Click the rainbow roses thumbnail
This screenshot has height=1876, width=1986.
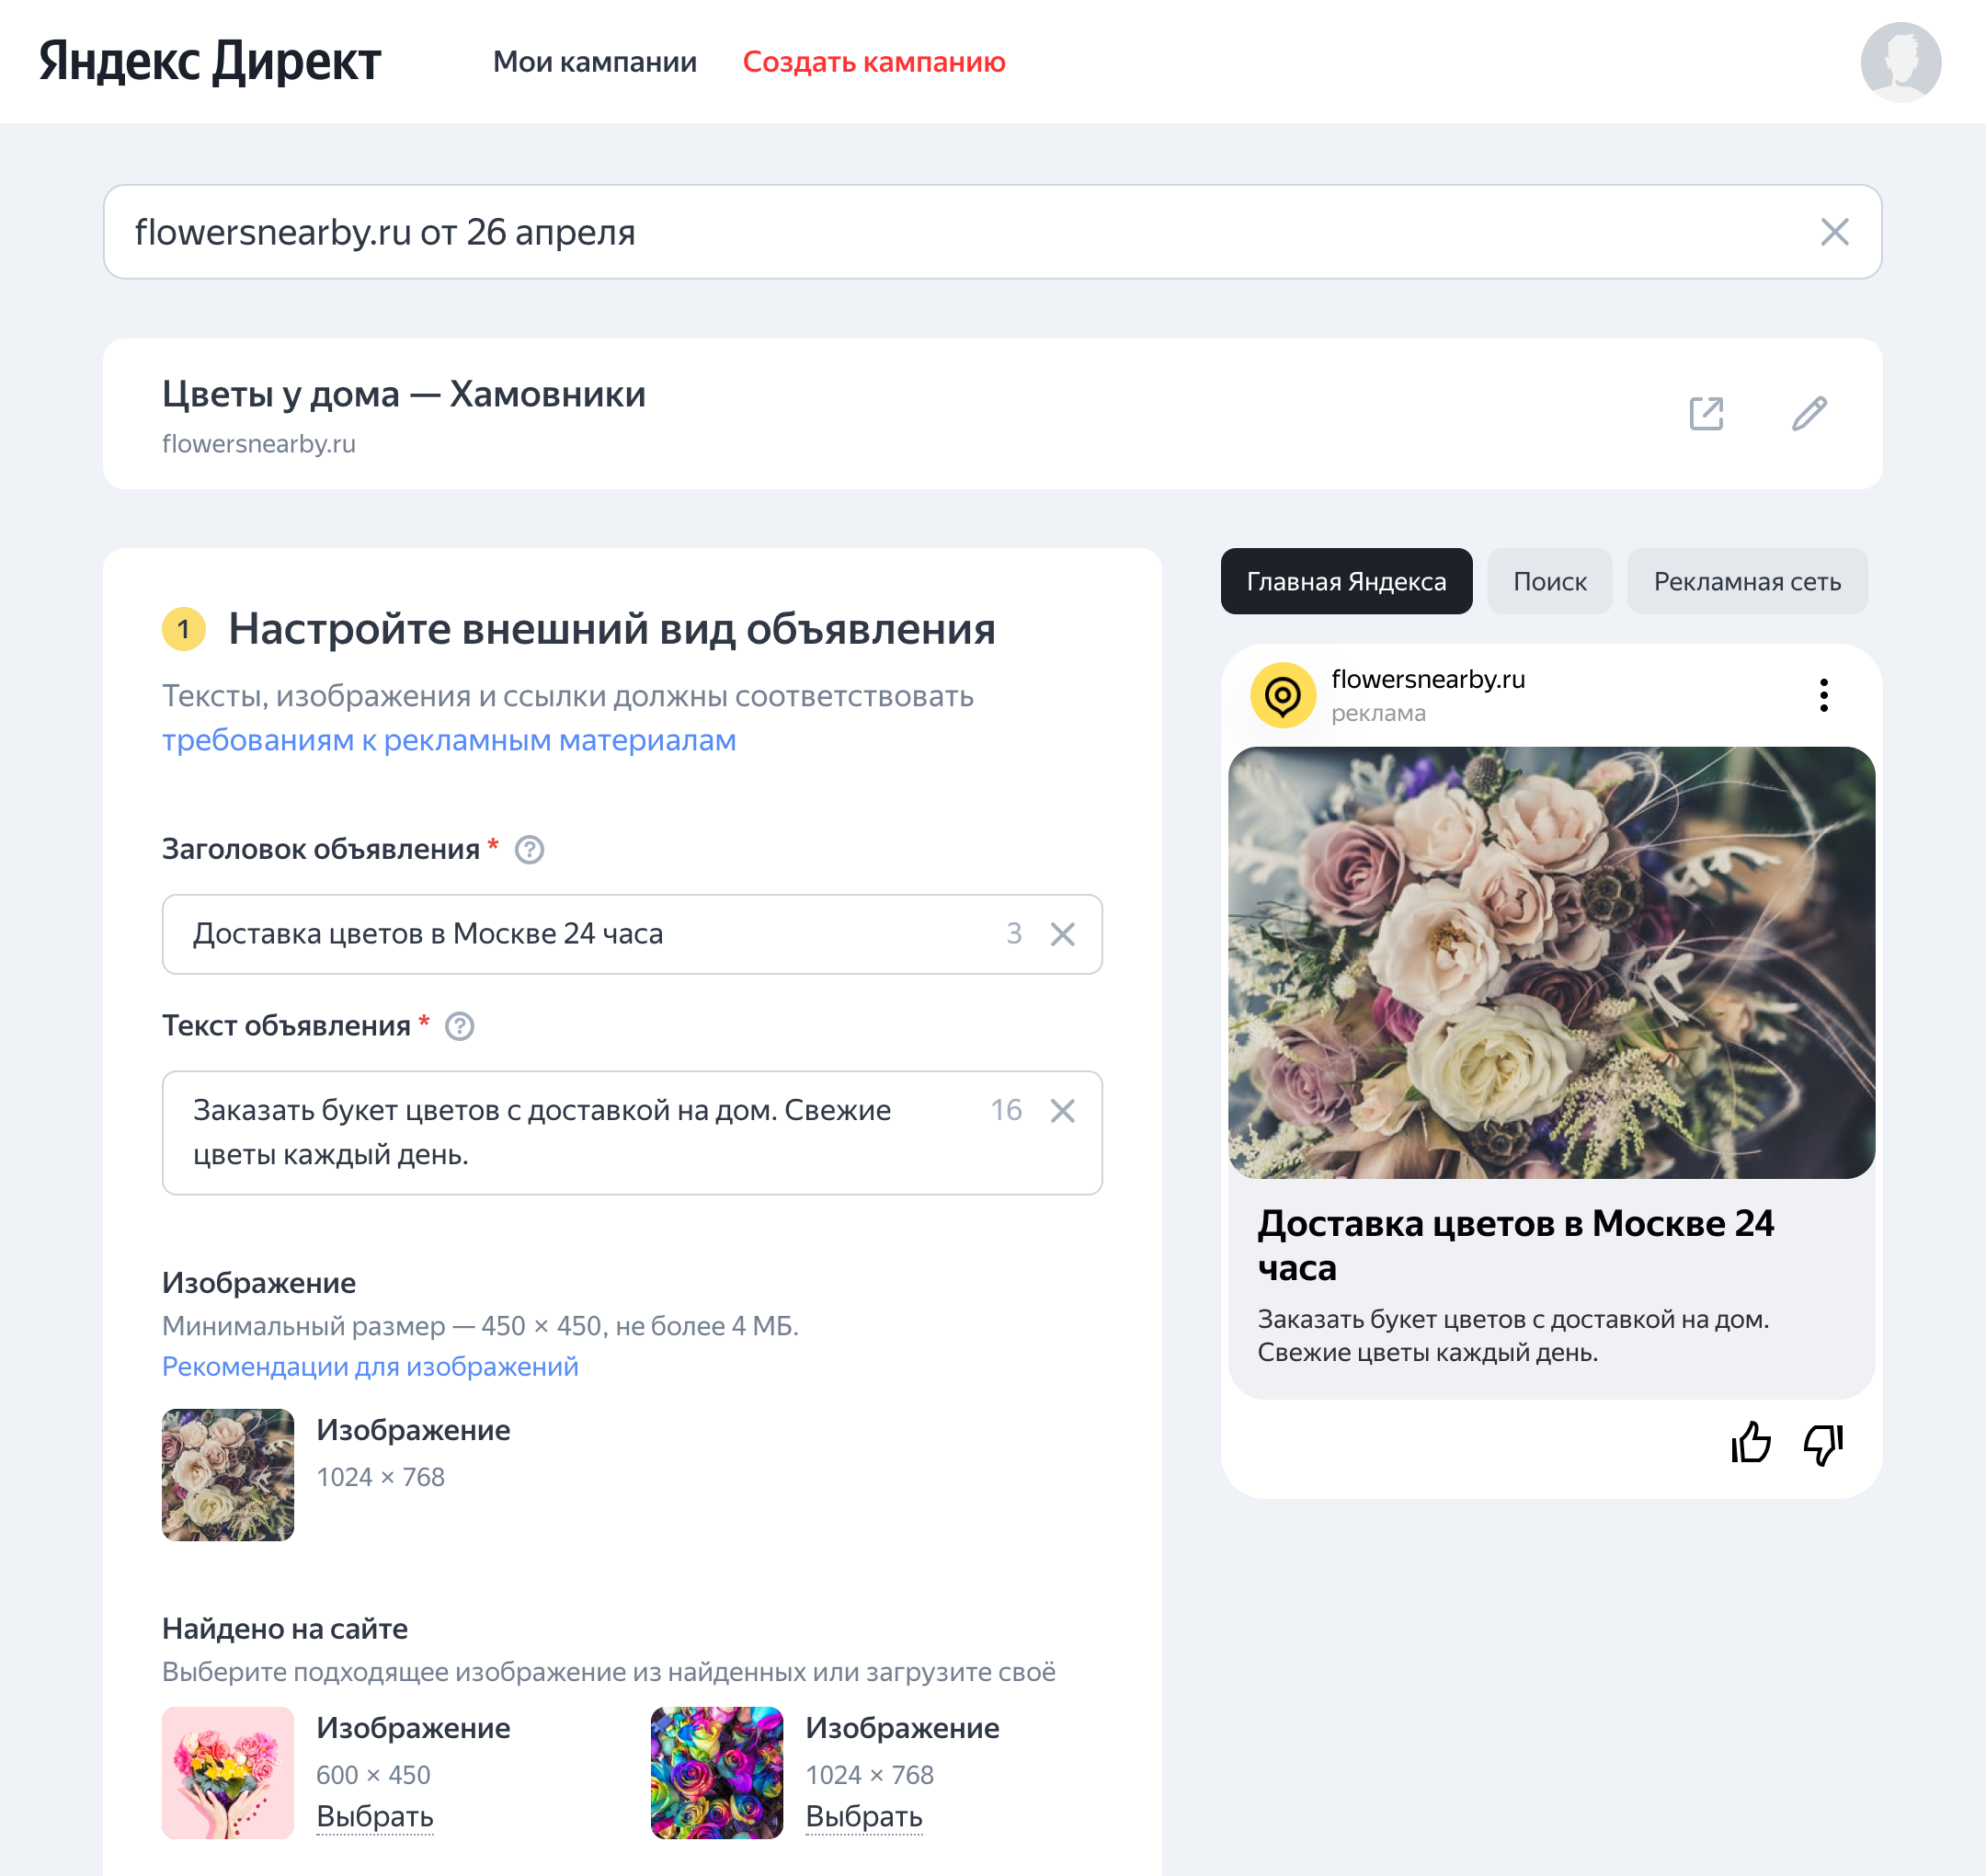click(x=716, y=1772)
